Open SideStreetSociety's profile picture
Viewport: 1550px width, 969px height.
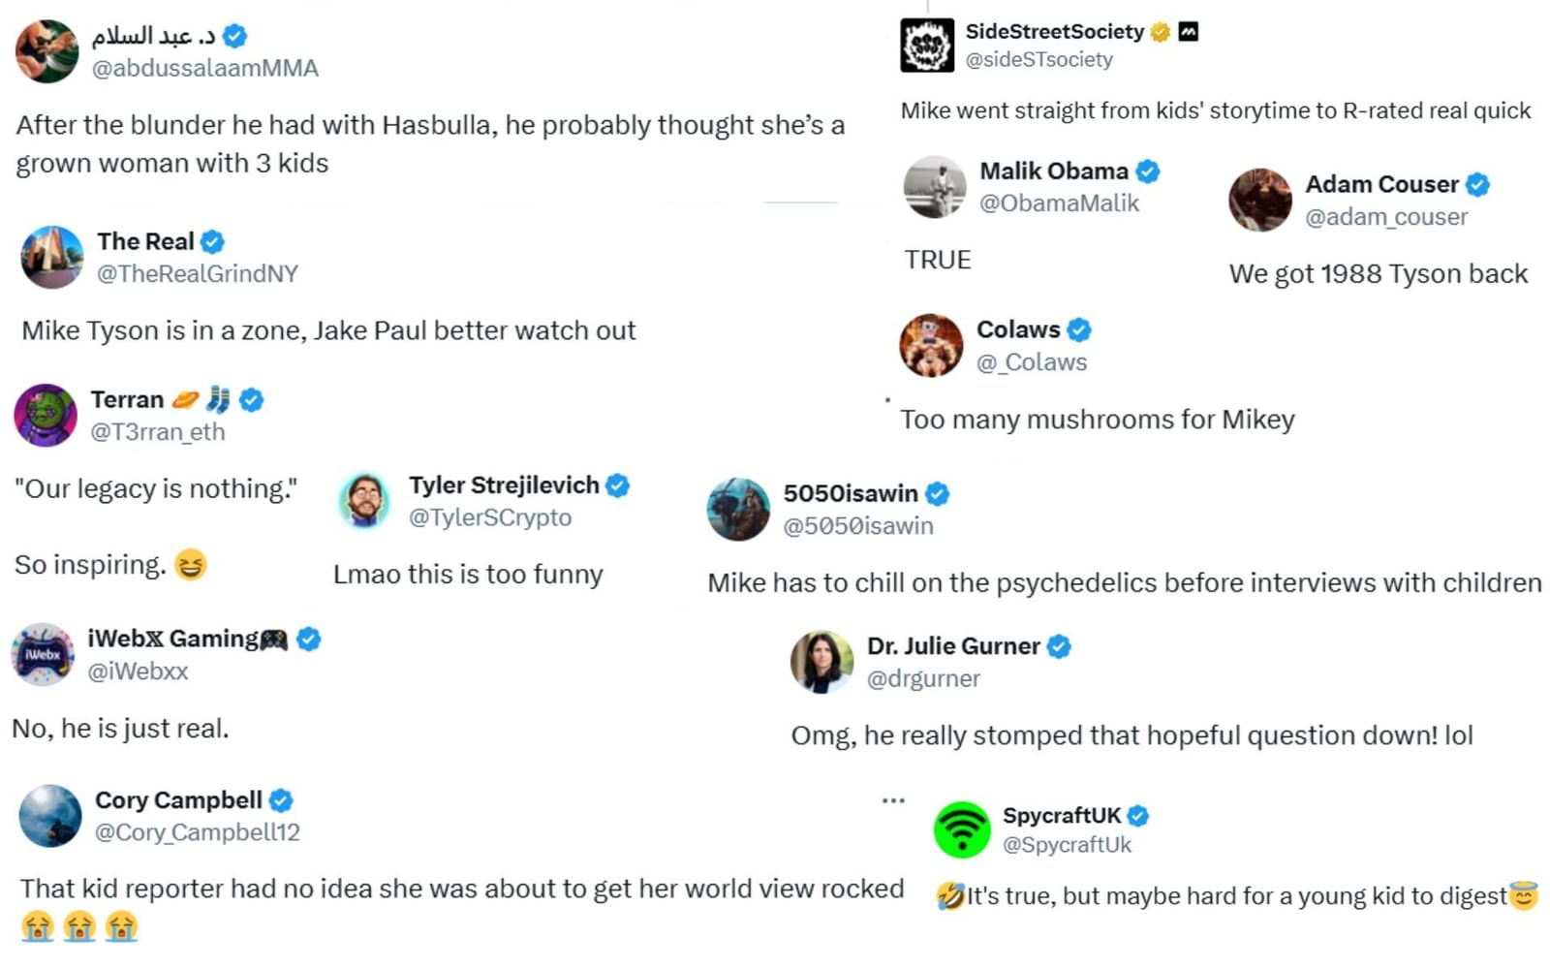927,45
